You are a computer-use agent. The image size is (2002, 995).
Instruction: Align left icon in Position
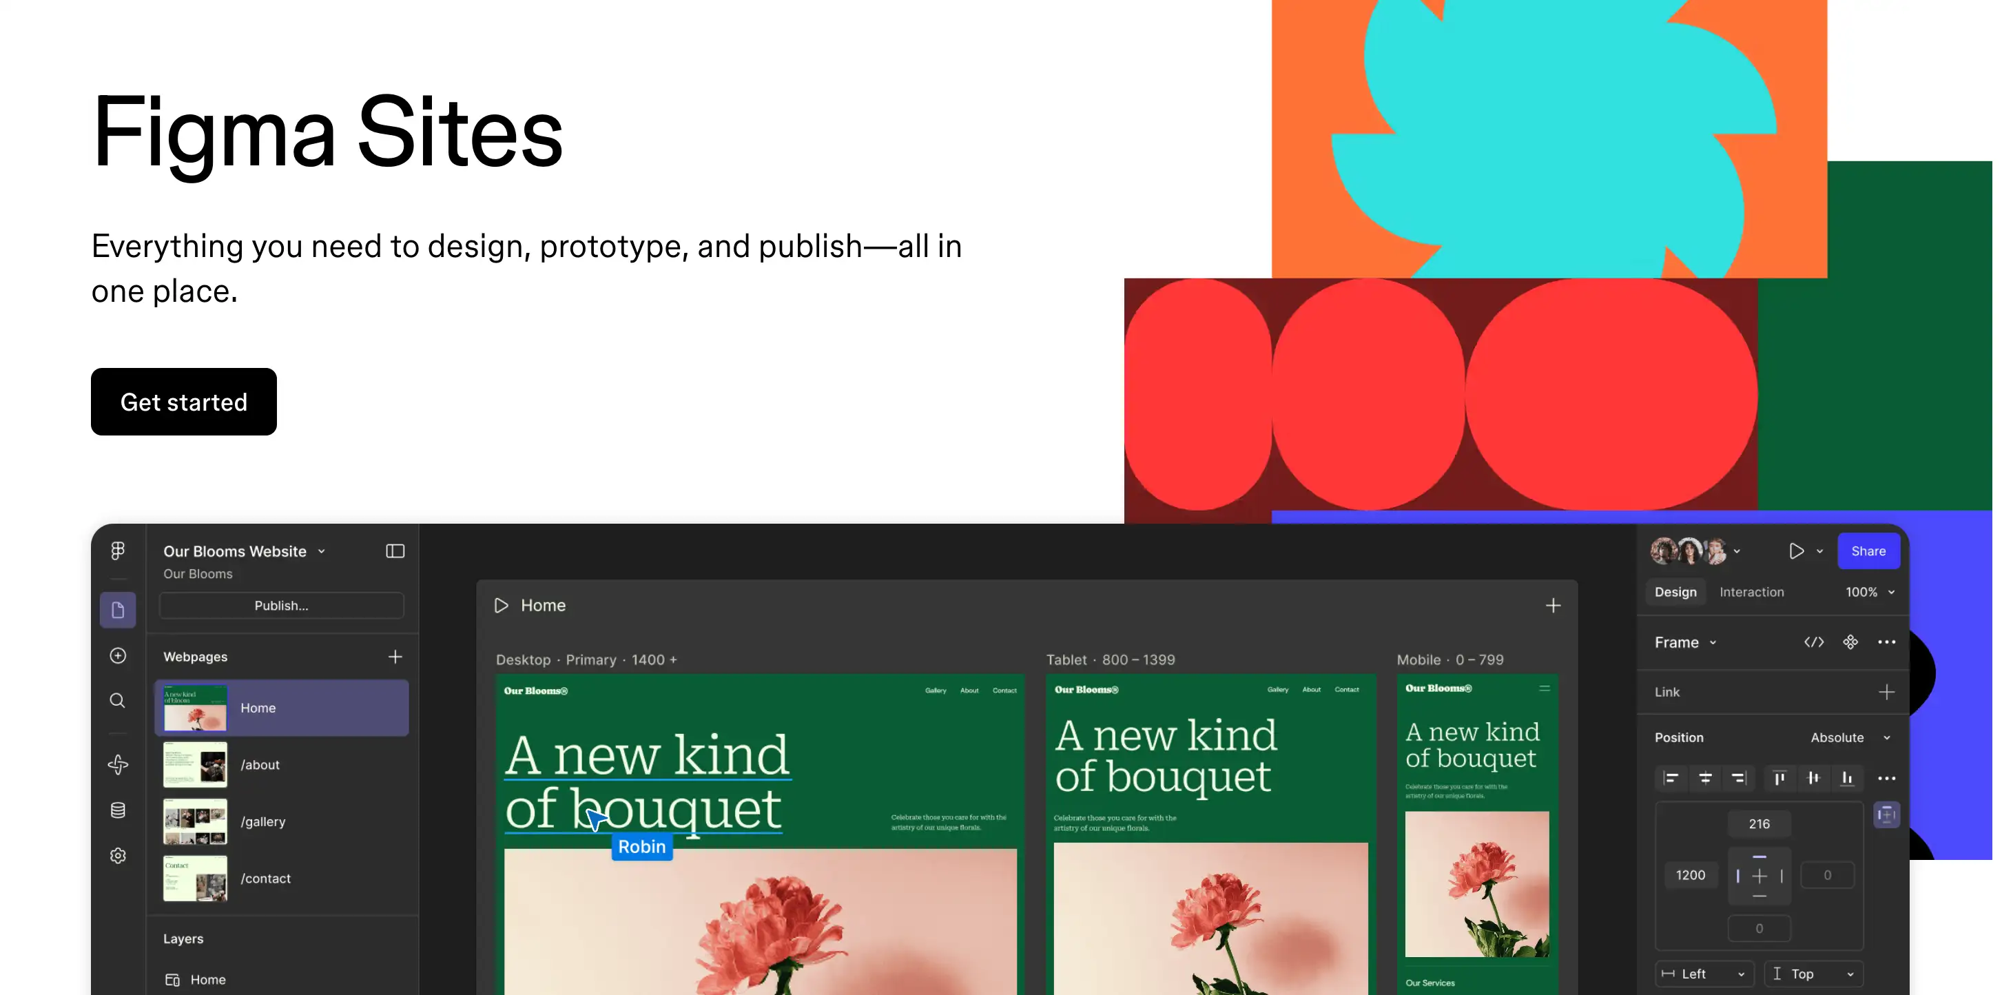pyautogui.click(x=1670, y=777)
